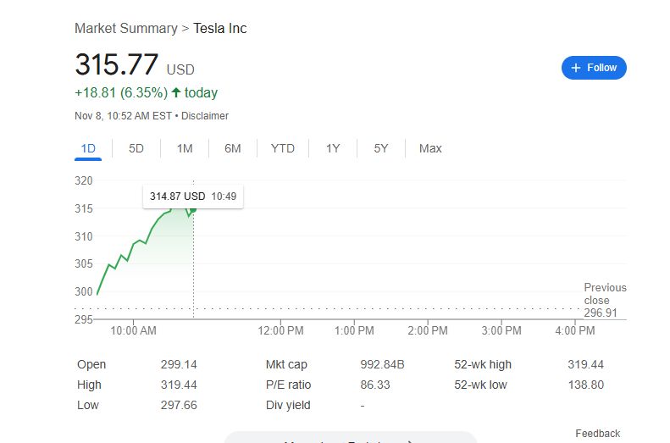Click the 12:00 PM time axis label
Viewport: 670px width, 443px height.
[281, 330]
